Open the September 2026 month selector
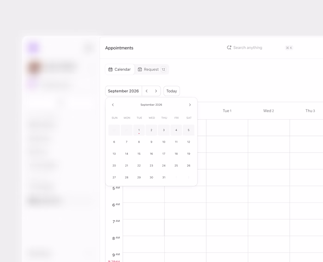 click(123, 91)
